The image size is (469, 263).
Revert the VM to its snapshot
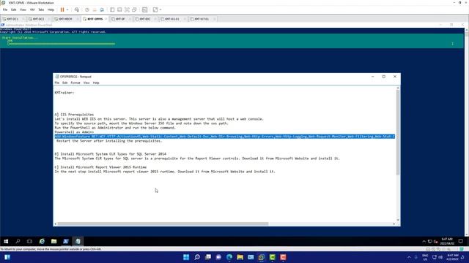tap(95, 9)
